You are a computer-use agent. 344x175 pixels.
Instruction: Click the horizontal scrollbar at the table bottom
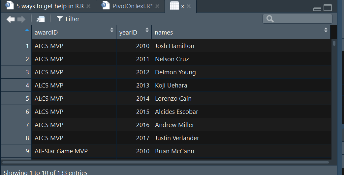[x=165, y=162]
